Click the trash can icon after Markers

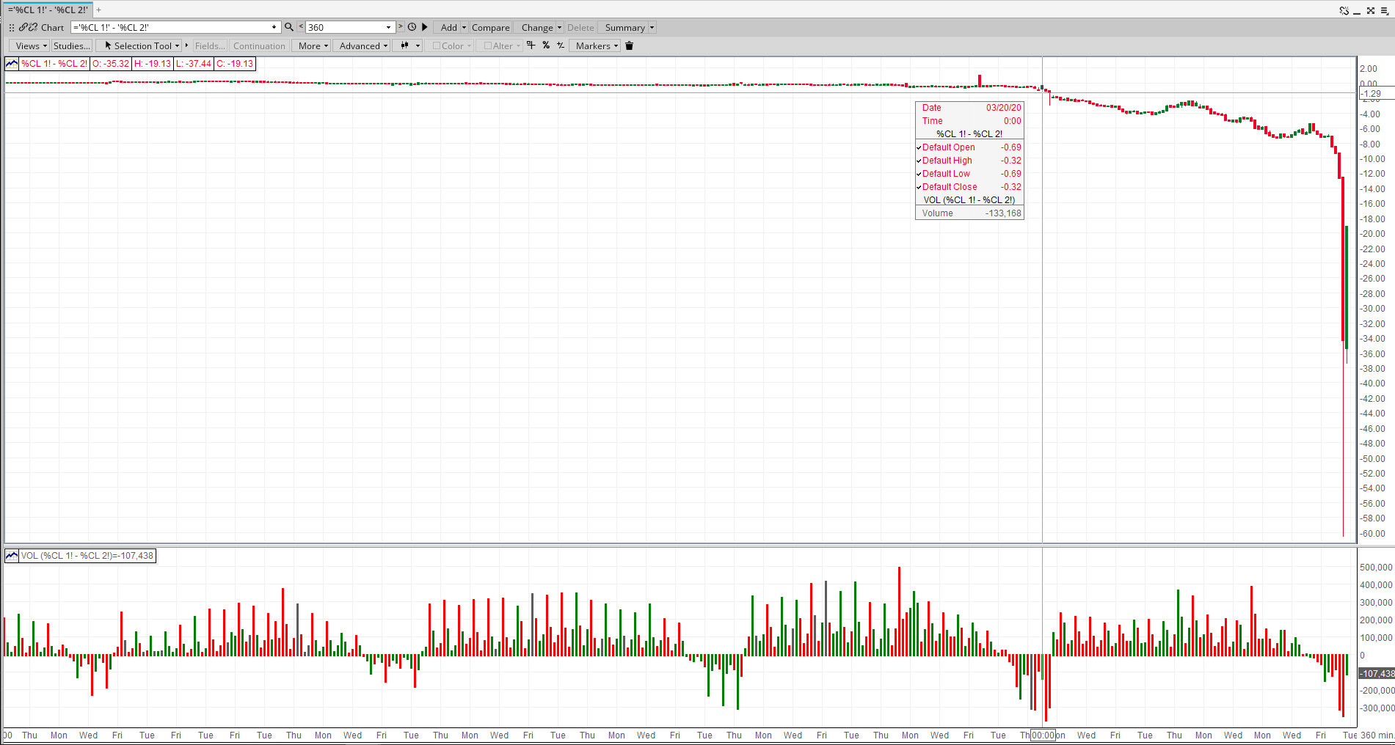coord(629,45)
